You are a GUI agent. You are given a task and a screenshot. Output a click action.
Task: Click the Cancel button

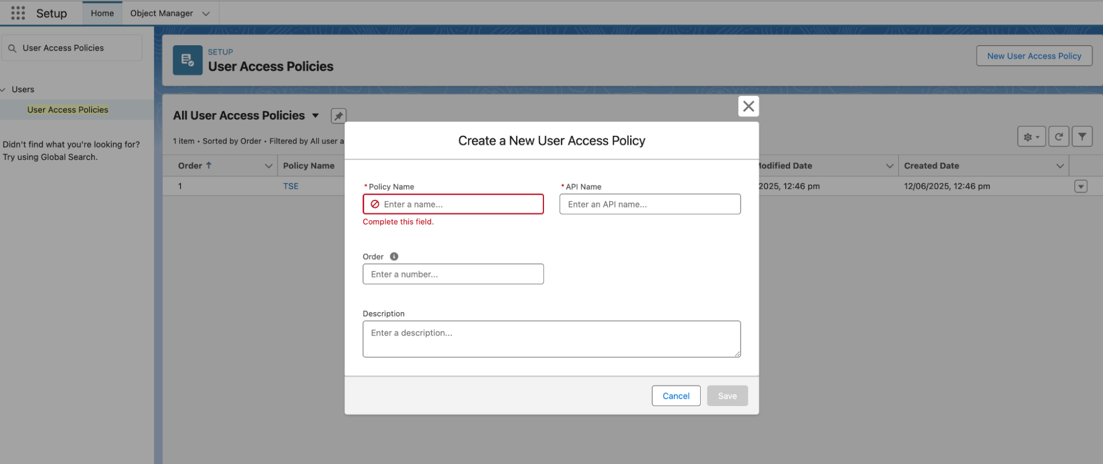tap(675, 396)
